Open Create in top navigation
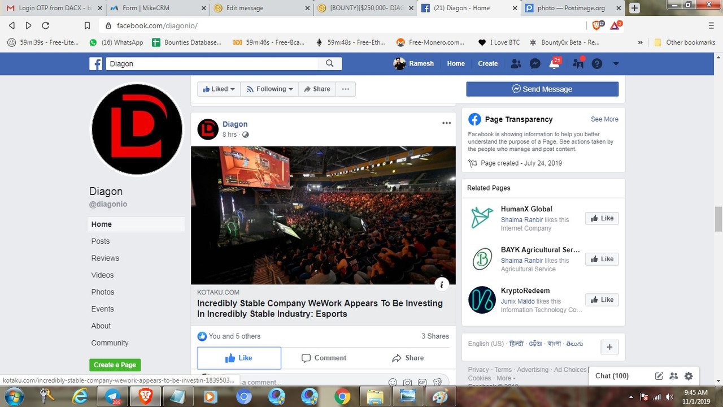723x407 pixels. [487, 63]
